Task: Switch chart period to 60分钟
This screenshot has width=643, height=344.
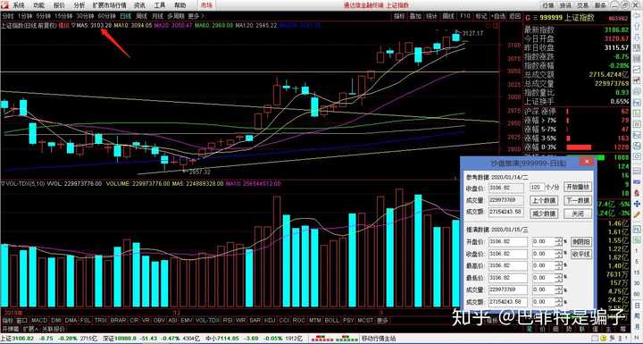Action: pyautogui.click(x=106, y=16)
